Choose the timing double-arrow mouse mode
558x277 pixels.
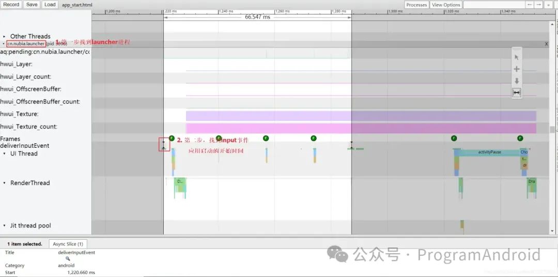(x=517, y=93)
